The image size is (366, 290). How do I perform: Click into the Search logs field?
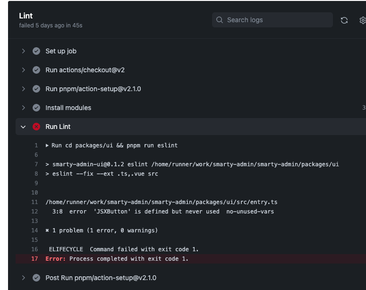point(276,20)
